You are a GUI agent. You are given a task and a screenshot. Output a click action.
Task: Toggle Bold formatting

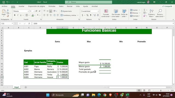click(14, 15)
